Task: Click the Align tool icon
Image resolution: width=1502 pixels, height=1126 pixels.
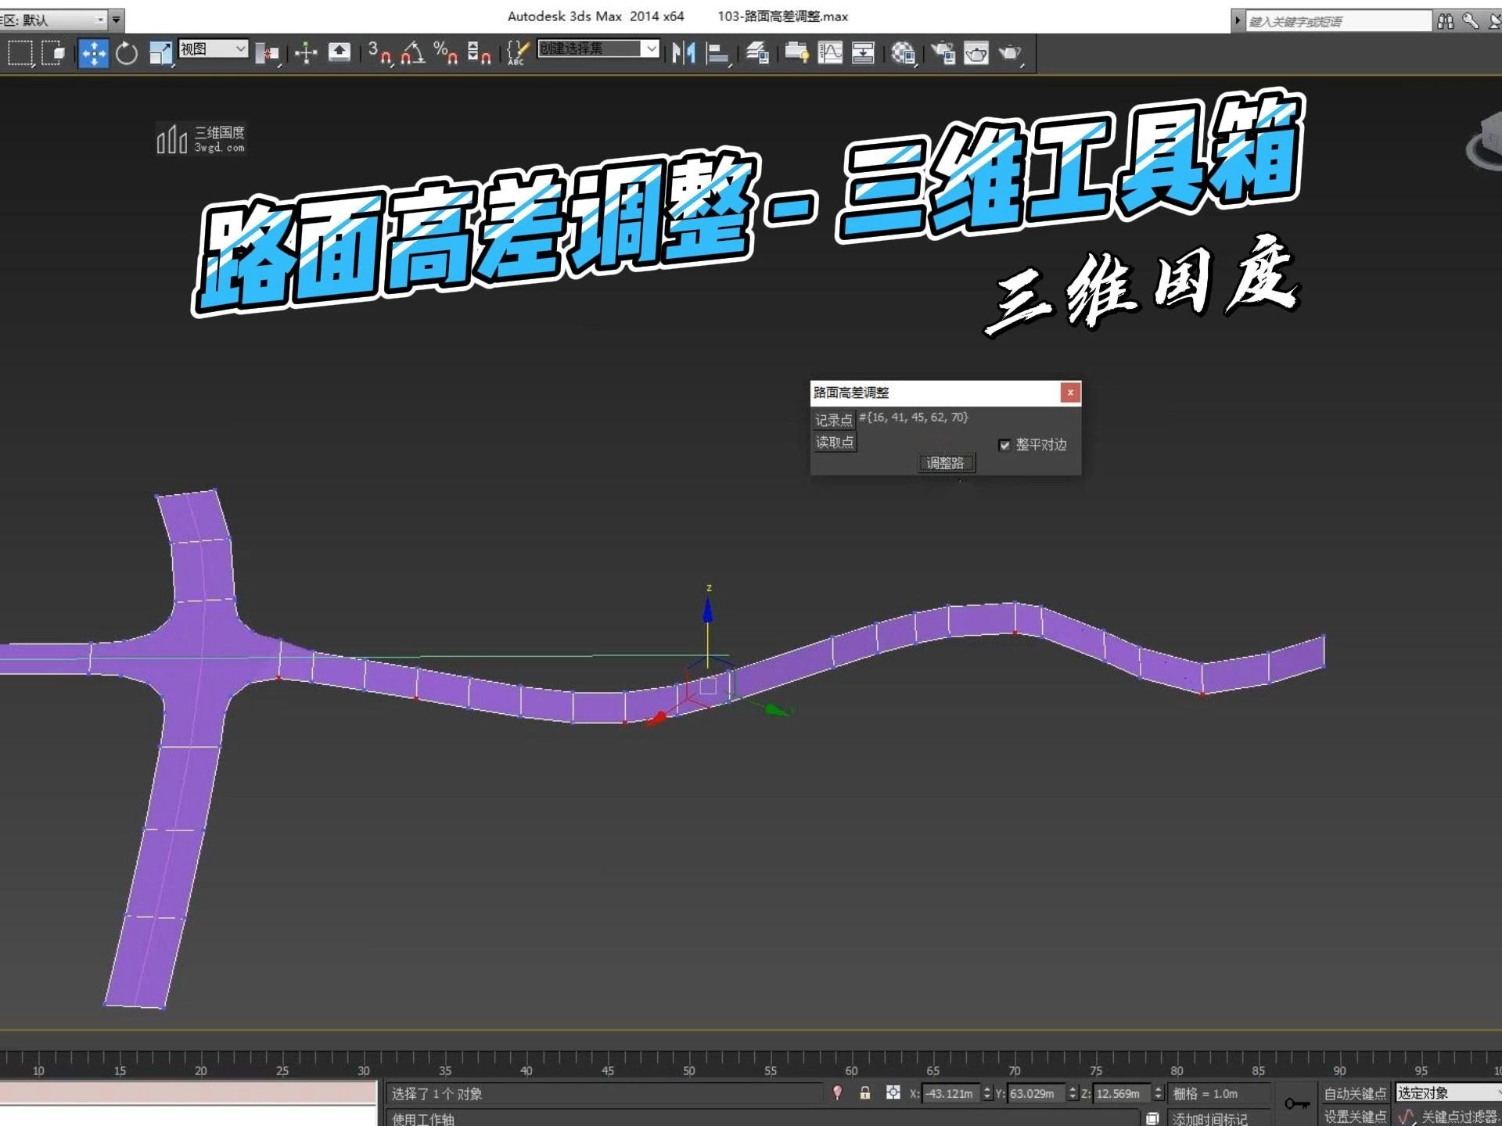Action: tap(717, 53)
